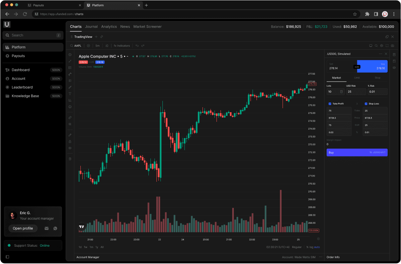Click the USD Risk input field
Image resolution: width=401 pixels, height=264 pixels.
356,92
